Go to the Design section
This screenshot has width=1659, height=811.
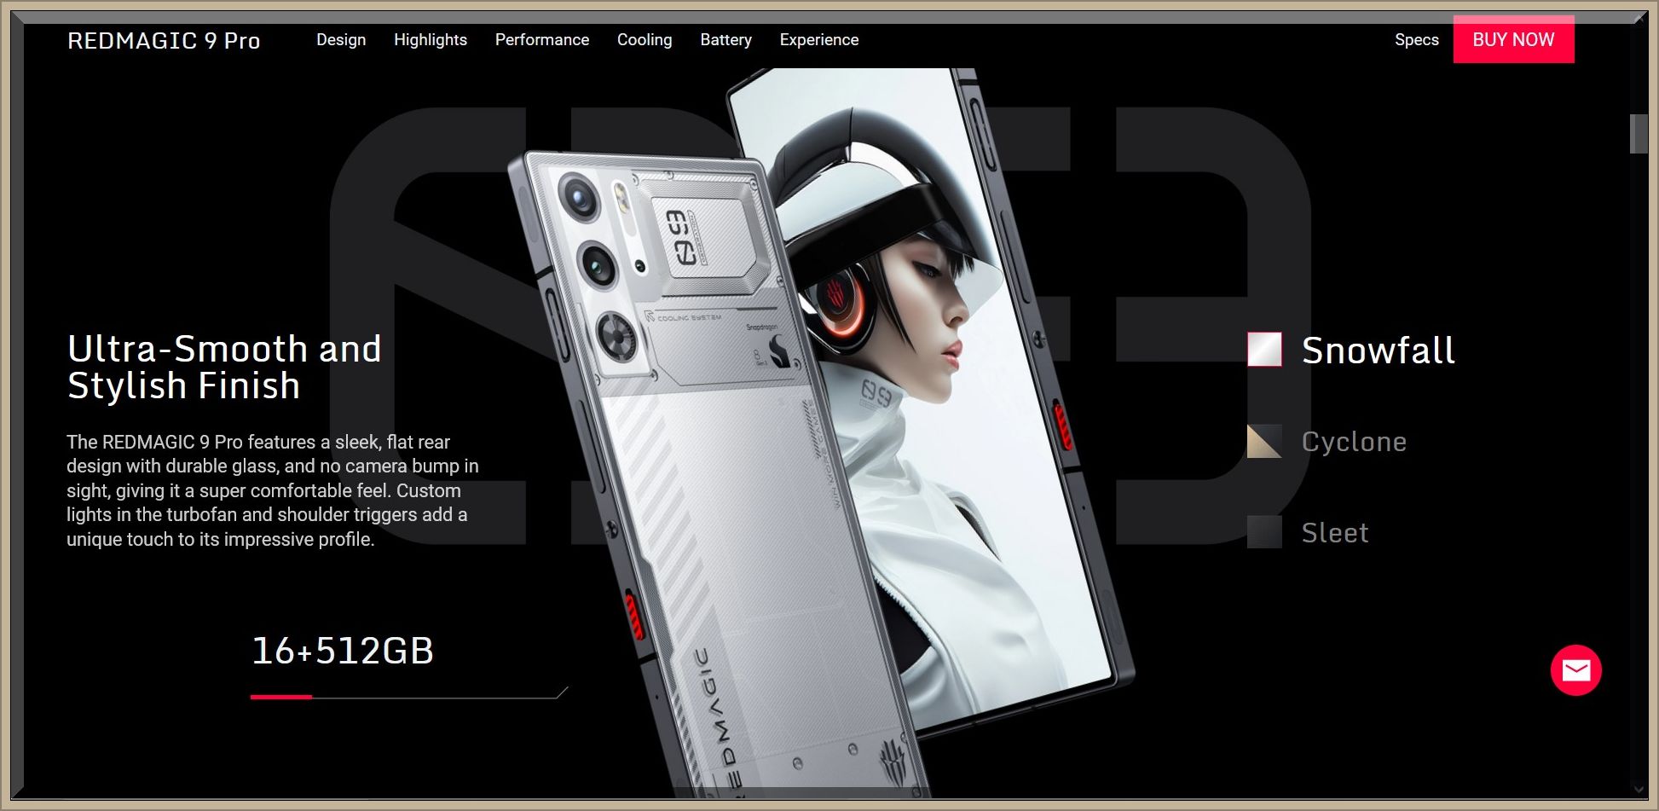point(341,40)
